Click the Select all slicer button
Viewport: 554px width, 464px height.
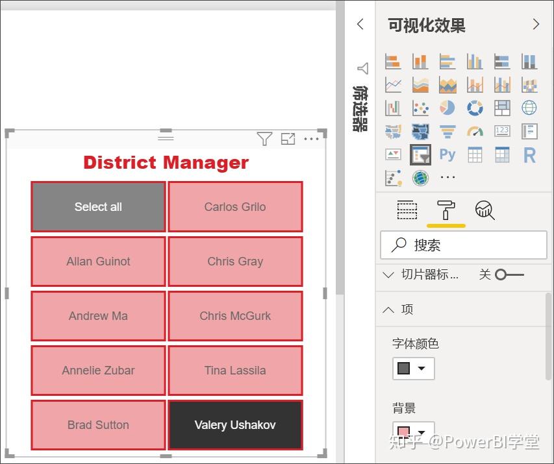point(98,206)
